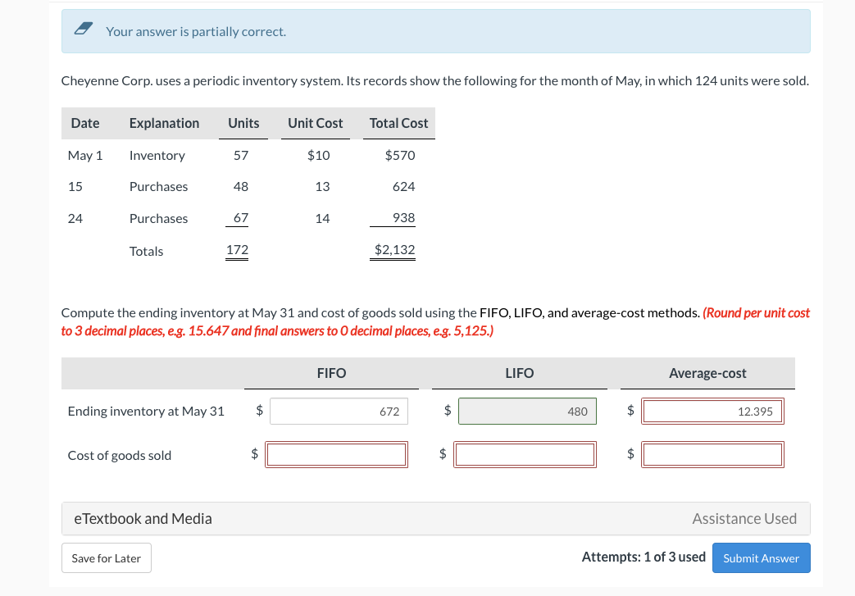Click the May 15 purchase total cost 624

click(403, 186)
